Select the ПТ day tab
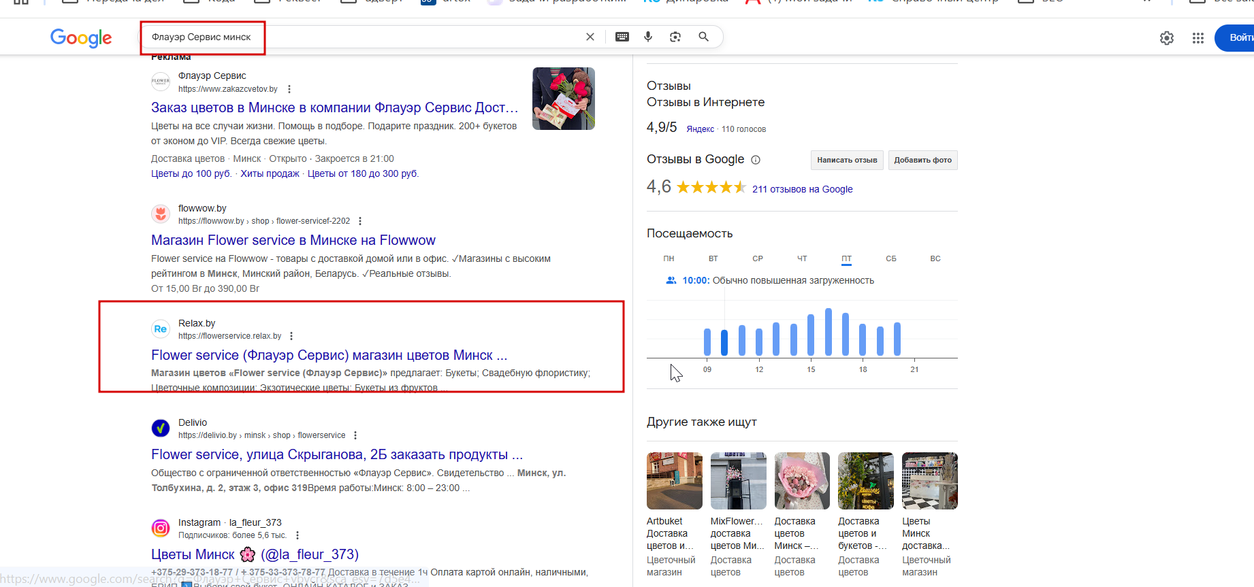The width and height of the screenshot is (1254, 587). 846,258
